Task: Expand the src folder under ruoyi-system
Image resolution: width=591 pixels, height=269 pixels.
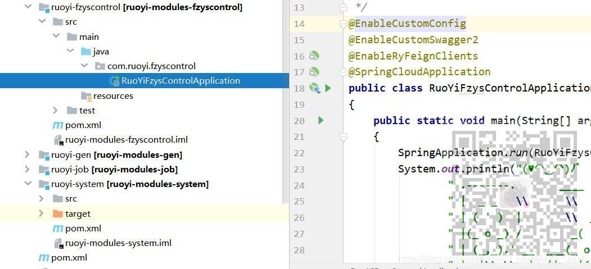Action: pyautogui.click(x=41, y=198)
